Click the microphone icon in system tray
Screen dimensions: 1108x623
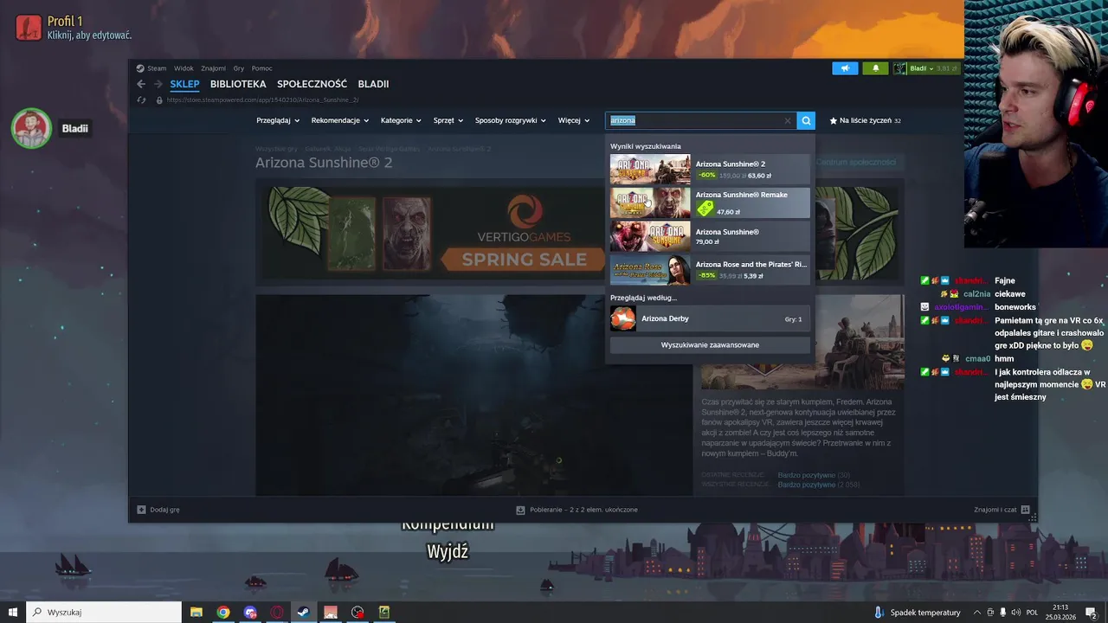(x=1003, y=612)
